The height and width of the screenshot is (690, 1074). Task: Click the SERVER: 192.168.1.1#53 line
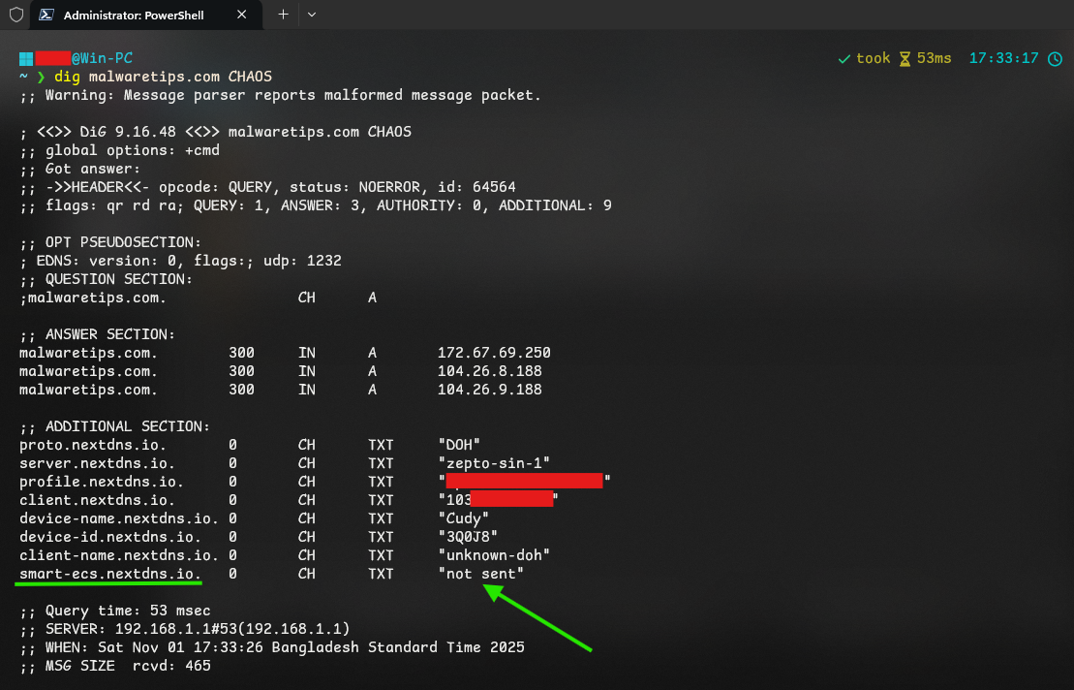185,629
